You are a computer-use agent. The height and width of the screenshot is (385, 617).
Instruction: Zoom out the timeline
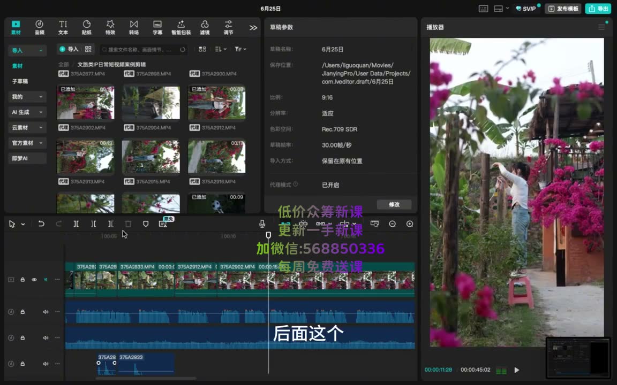[392, 224]
